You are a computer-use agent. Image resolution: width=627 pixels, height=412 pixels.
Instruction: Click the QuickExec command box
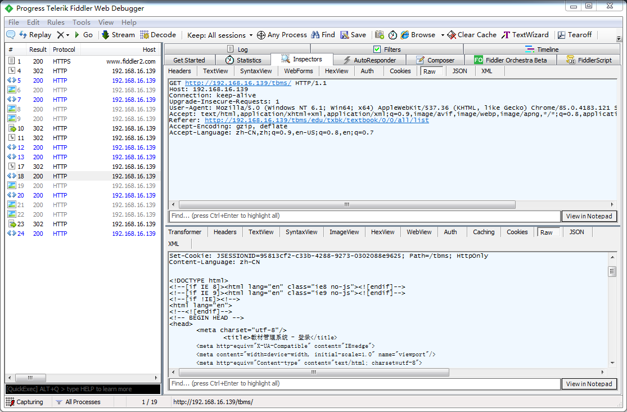[83, 389]
